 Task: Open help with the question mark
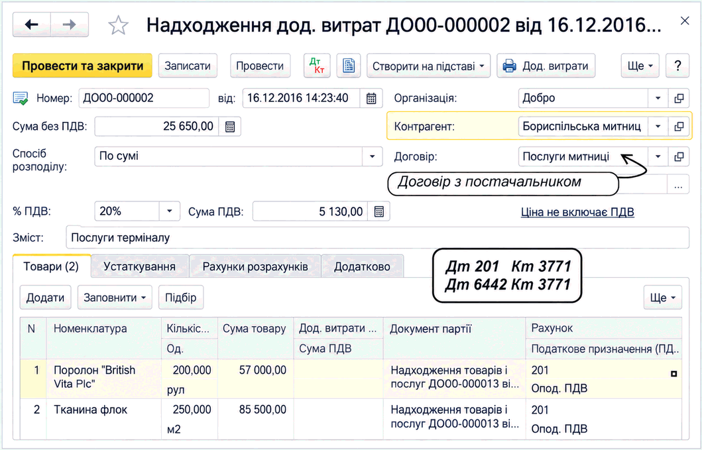[x=678, y=66]
